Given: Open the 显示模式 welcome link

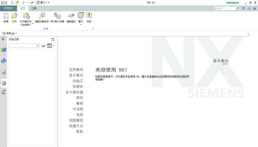Looking at the screenshot, I should point(76,75).
